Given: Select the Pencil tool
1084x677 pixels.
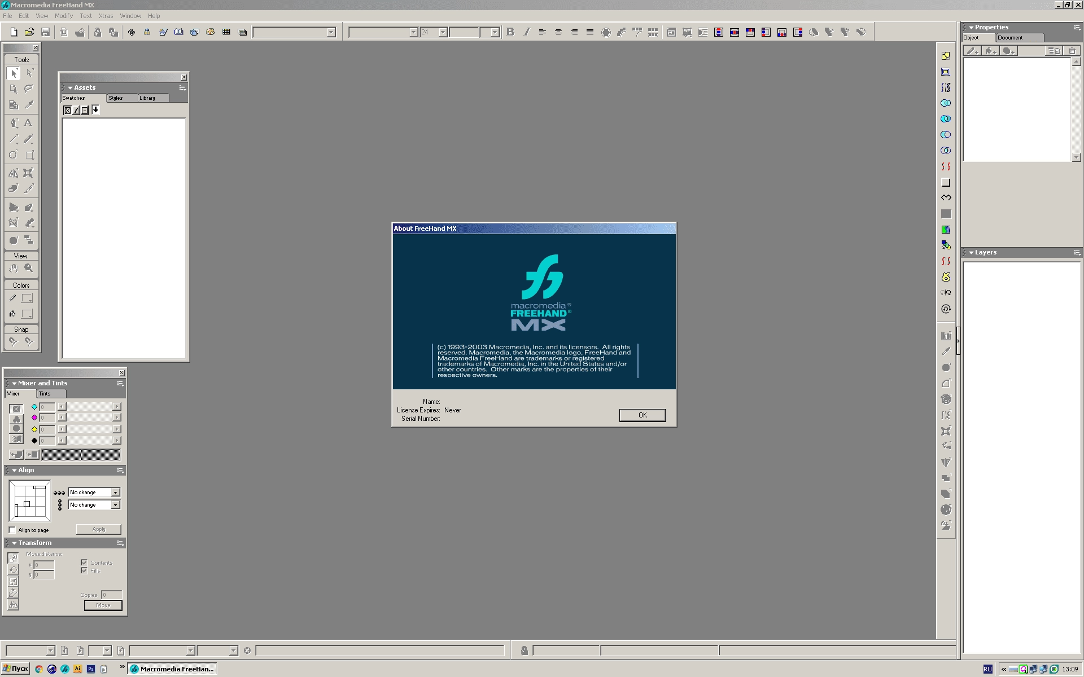Looking at the screenshot, I should pyautogui.click(x=29, y=139).
